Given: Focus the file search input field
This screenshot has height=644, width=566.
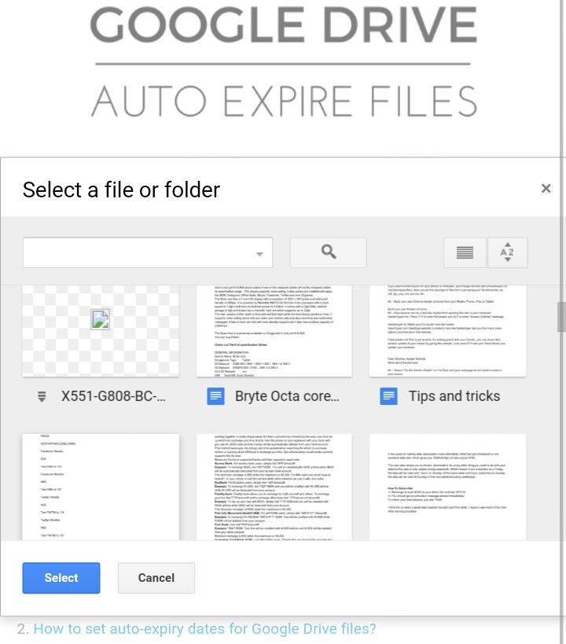Looking at the screenshot, I should [148, 252].
